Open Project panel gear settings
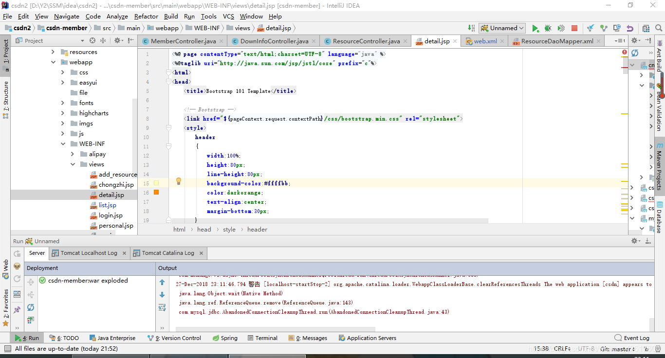 tap(117, 41)
